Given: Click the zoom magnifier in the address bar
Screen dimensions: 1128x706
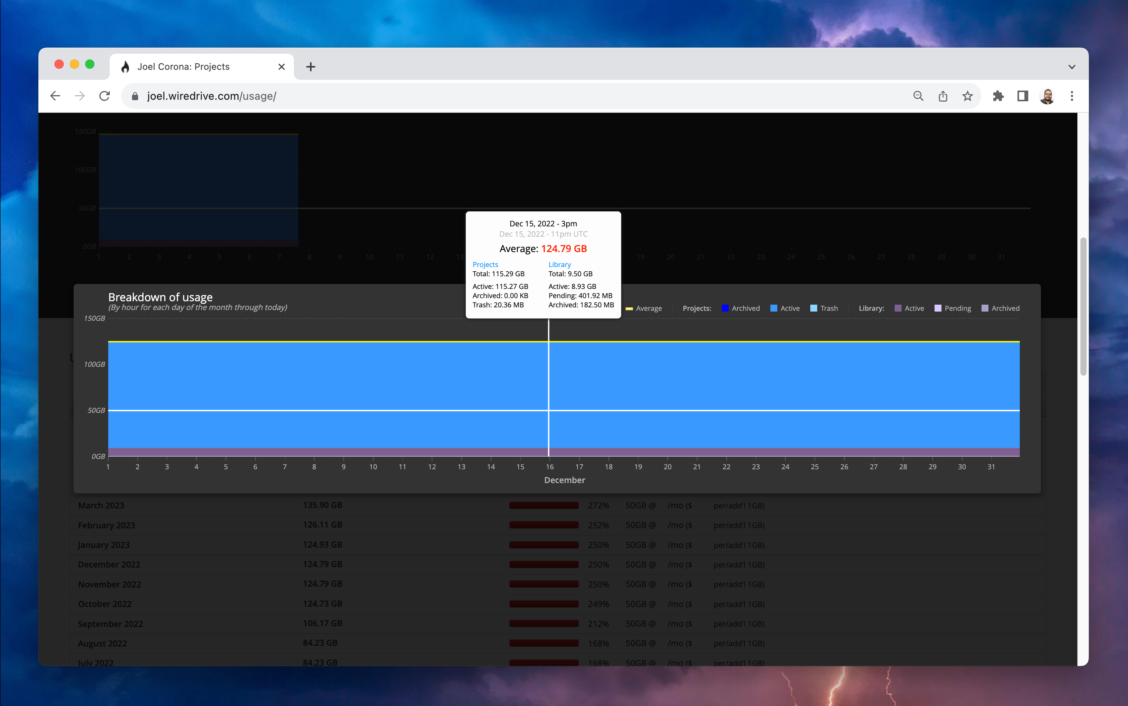Looking at the screenshot, I should (x=918, y=96).
